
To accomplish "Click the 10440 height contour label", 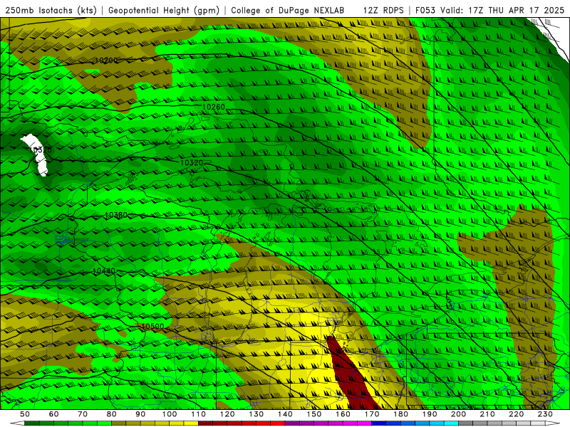I will pos(104,271).
